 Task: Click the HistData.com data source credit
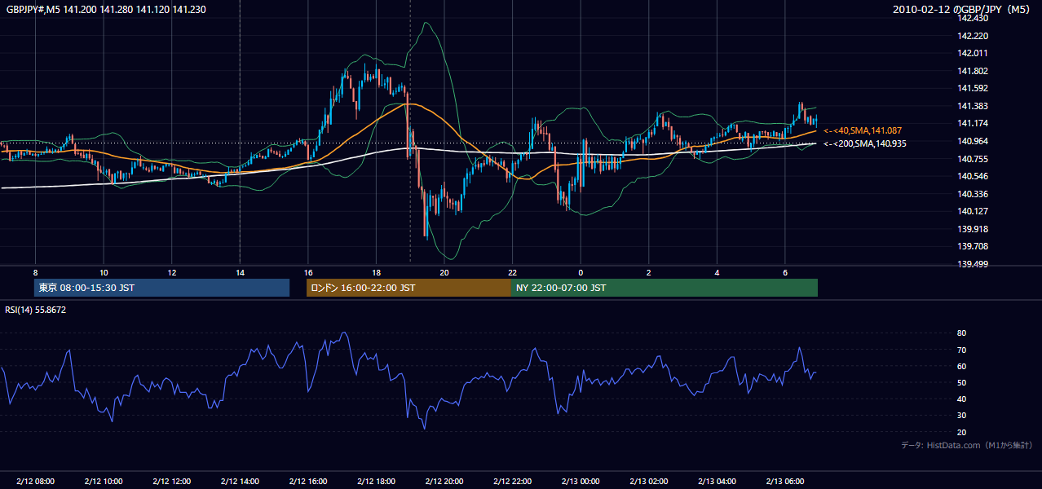pyautogui.click(x=967, y=445)
